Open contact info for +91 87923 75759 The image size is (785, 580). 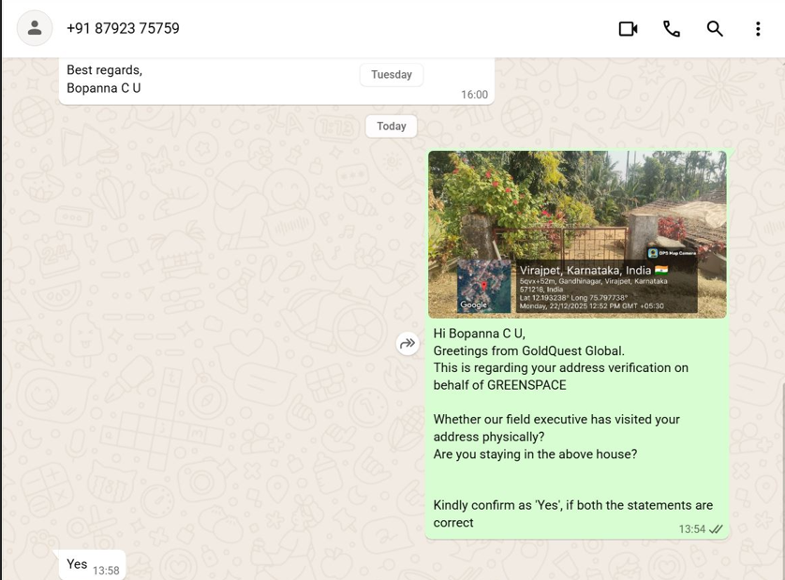click(x=123, y=29)
